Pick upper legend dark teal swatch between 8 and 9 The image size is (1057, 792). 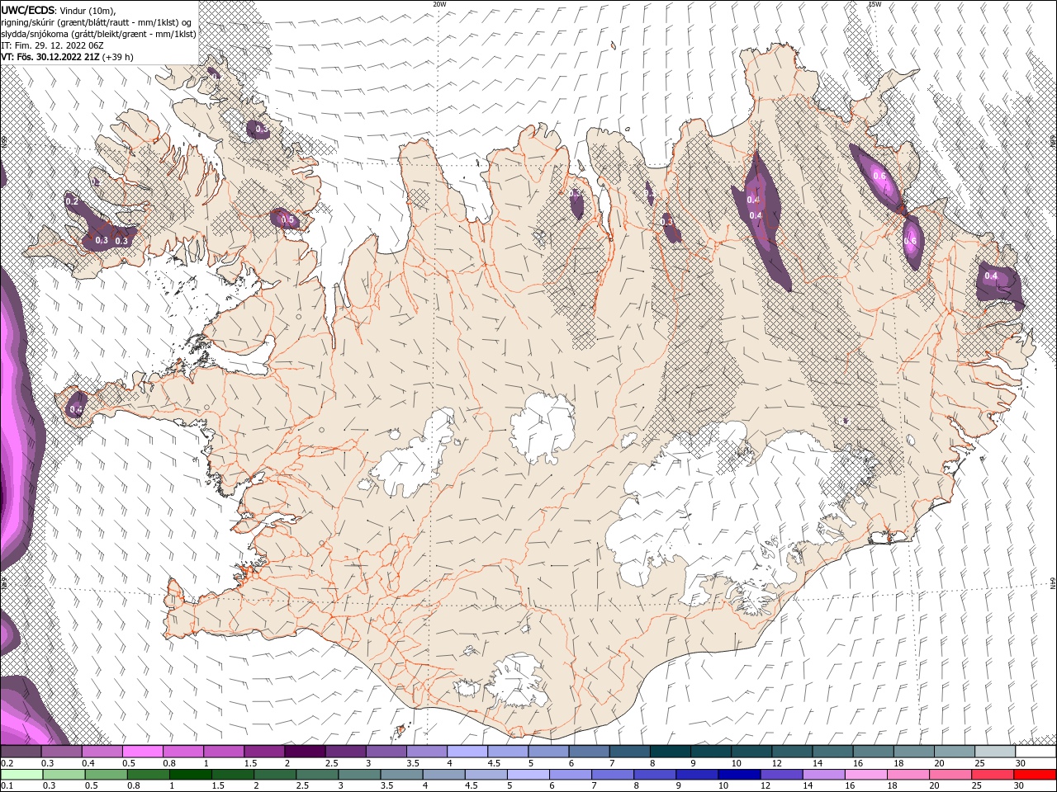[671, 752]
